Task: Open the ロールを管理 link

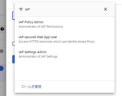Action: click(x=31, y=87)
